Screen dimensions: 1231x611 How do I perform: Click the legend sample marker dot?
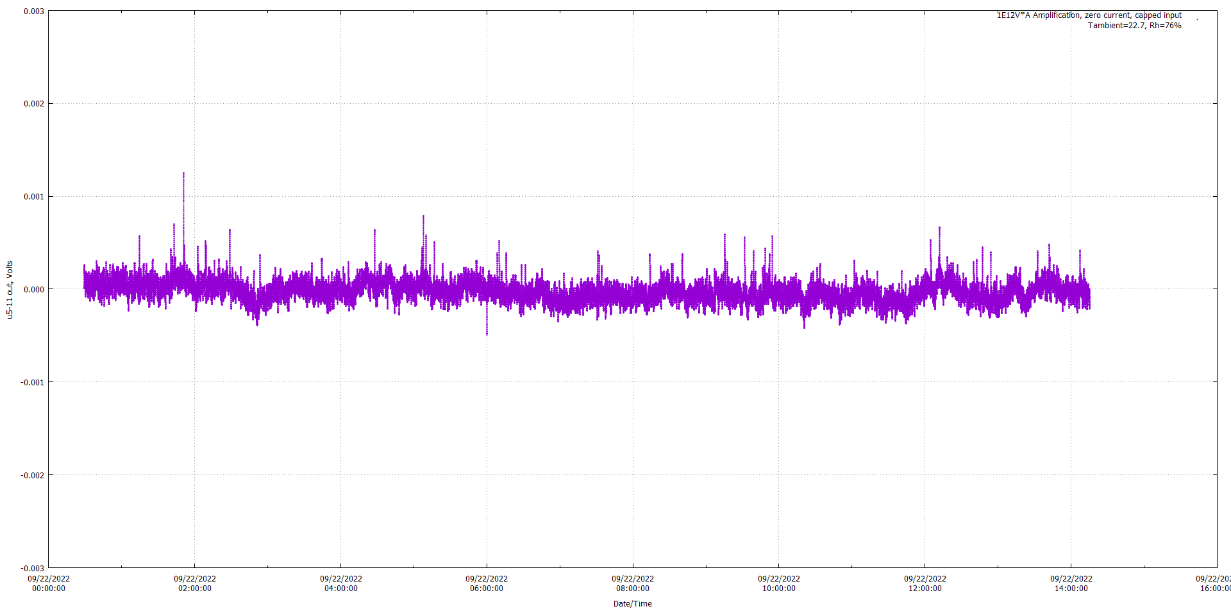click(x=1197, y=20)
